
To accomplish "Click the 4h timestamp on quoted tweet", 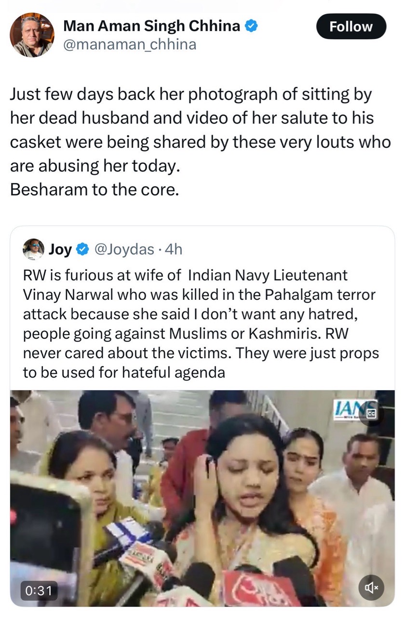I will pyautogui.click(x=174, y=250).
